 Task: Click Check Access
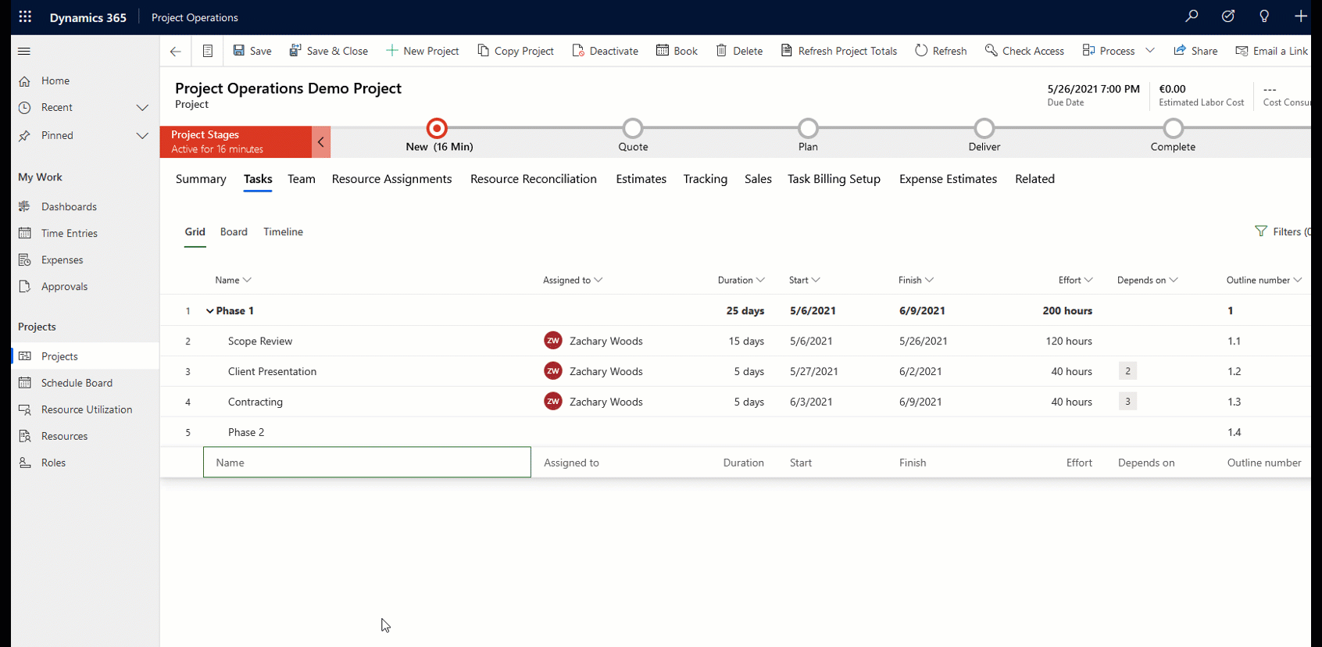click(x=1024, y=51)
